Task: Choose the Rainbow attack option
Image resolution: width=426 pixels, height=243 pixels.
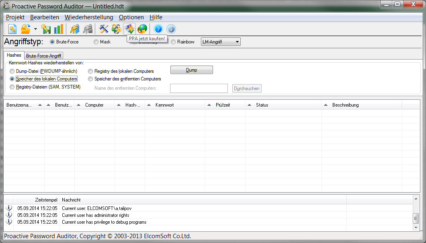Action: coord(173,42)
